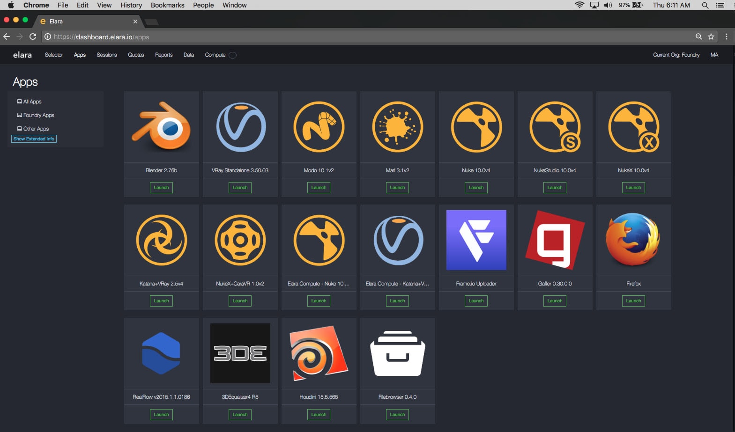Select the Firefox app icon
This screenshot has height=432, width=735.
pyautogui.click(x=633, y=239)
